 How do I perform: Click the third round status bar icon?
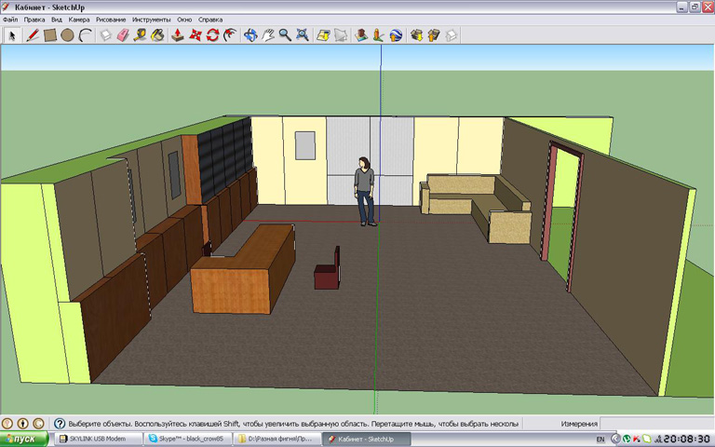[x=38, y=424]
